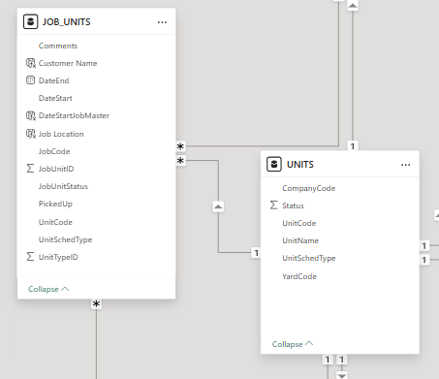439x379 pixels.
Task: Open JOB_UNITS table more options menu
Action: pos(162,22)
